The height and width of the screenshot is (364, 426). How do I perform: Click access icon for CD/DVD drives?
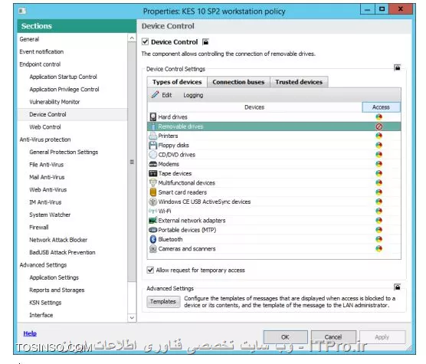[x=378, y=155]
